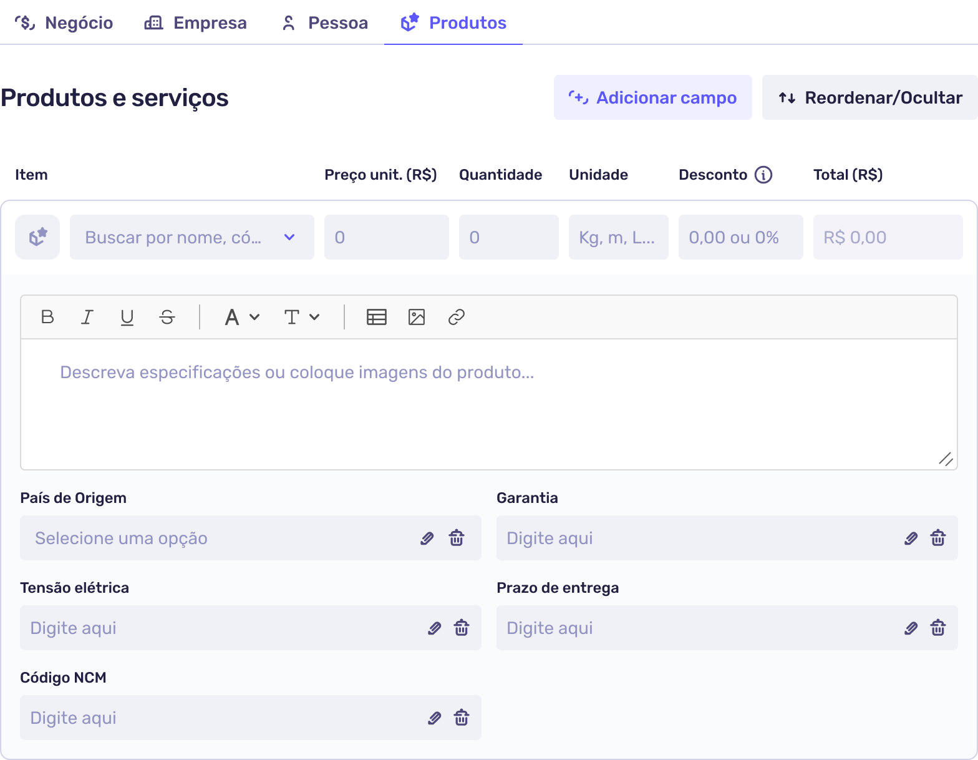
Task: Open the font color dropdown
Action: tap(242, 317)
